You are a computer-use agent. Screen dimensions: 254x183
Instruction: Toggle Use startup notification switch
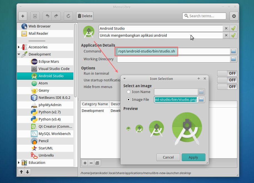[227, 80]
